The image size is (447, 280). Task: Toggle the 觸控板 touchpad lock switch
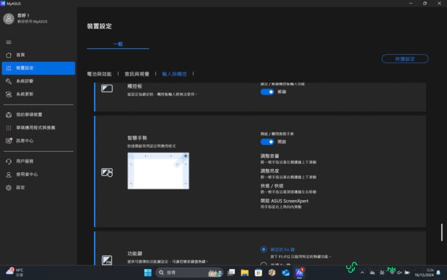267,92
